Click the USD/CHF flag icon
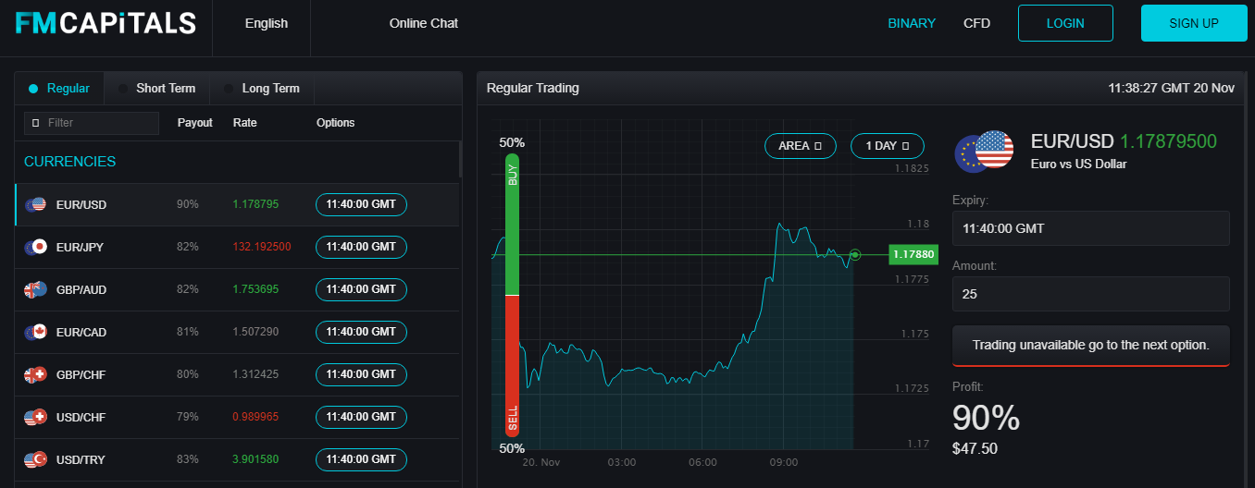 (36, 417)
